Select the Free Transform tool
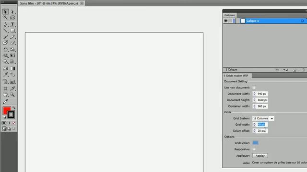This screenshot has height=172, width=307. [x=12, y=55]
